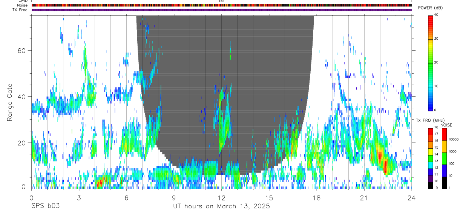The width and height of the screenshot is (463, 214).
Task: Click the 0 tick on the UT hours axis
Action: 31,197
